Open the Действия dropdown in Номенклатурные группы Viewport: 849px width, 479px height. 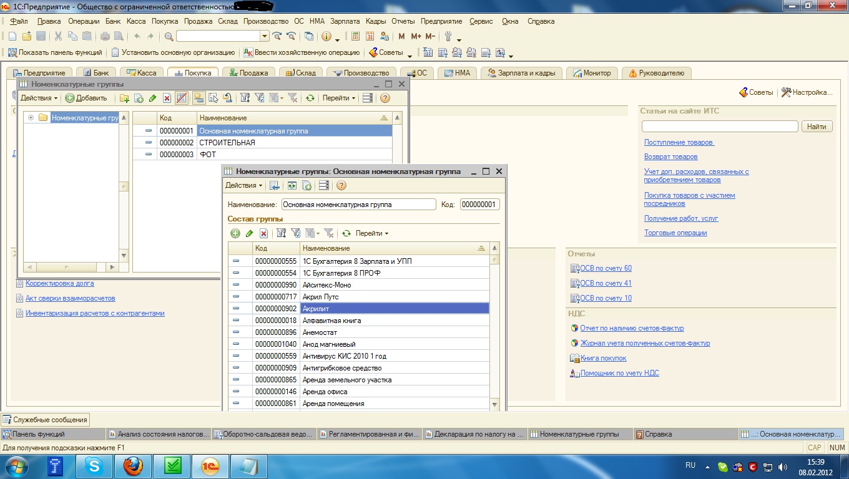(x=39, y=98)
